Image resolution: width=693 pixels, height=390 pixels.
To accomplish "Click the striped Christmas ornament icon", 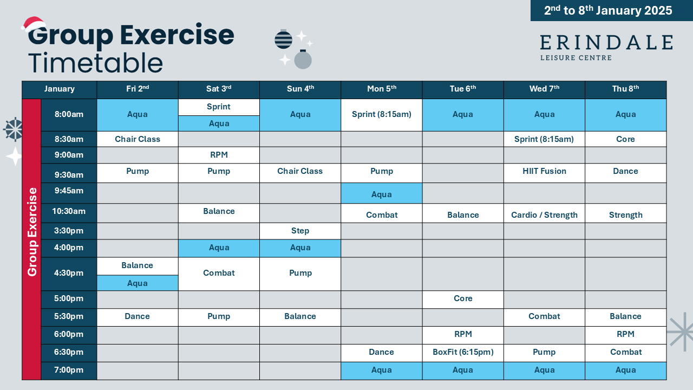I will [283, 39].
